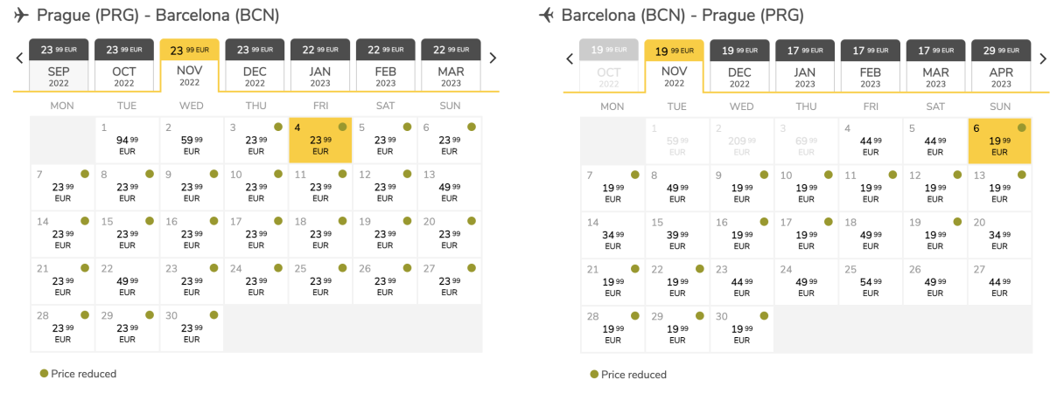This screenshot has width=1050, height=393.
Task: Click the plane icon beside Barcelona–Prague heading
Action: [547, 15]
